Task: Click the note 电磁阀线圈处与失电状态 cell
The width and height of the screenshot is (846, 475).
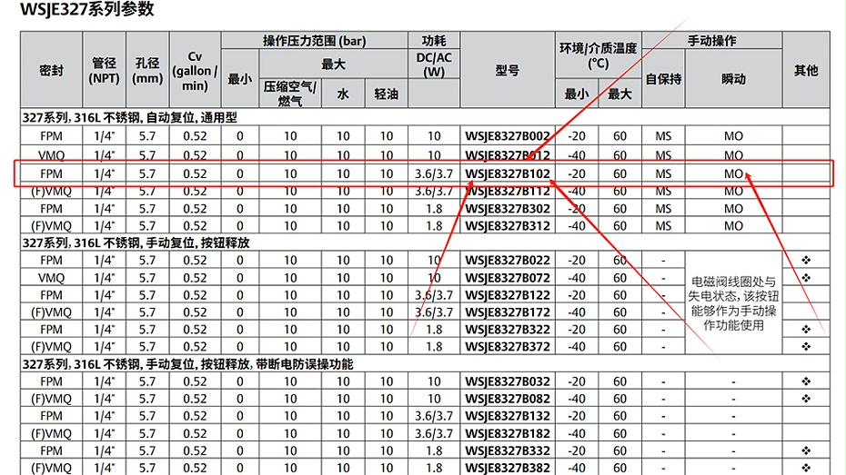Action: (x=733, y=303)
